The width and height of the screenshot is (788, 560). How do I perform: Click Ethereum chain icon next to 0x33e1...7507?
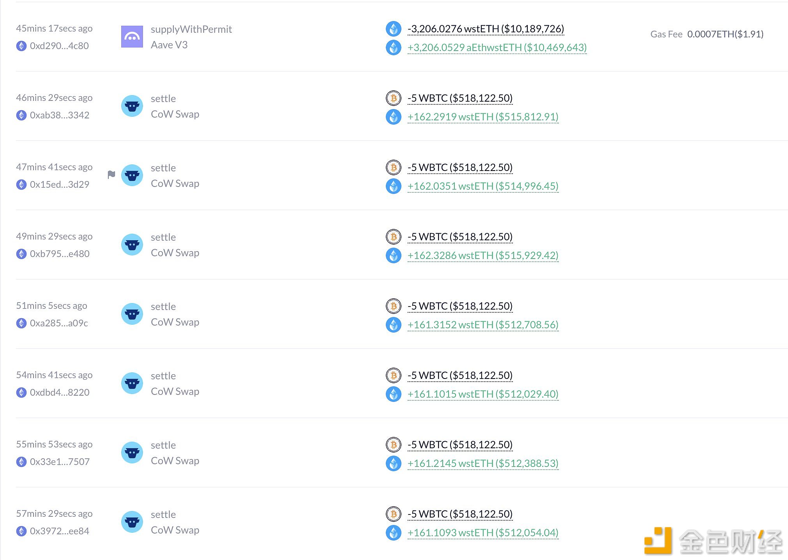pyautogui.click(x=21, y=462)
